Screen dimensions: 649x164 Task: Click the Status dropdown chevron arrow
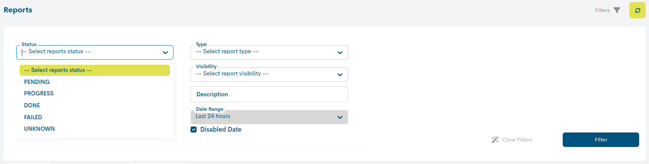point(165,52)
